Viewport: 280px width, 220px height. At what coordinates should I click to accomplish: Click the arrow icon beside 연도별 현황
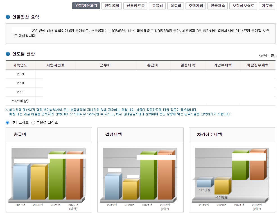(8, 54)
